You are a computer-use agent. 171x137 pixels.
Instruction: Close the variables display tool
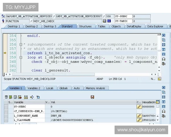click(x=164, y=88)
